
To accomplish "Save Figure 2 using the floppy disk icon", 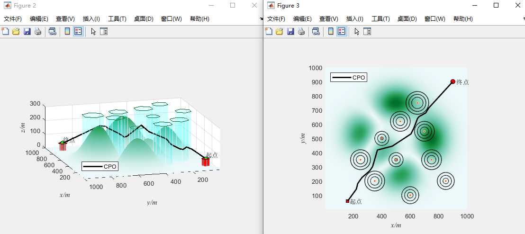I will (x=27, y=32).
